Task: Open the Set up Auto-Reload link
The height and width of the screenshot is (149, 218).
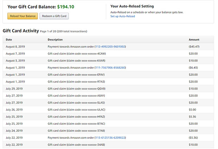Action: (x=122, y=16)
